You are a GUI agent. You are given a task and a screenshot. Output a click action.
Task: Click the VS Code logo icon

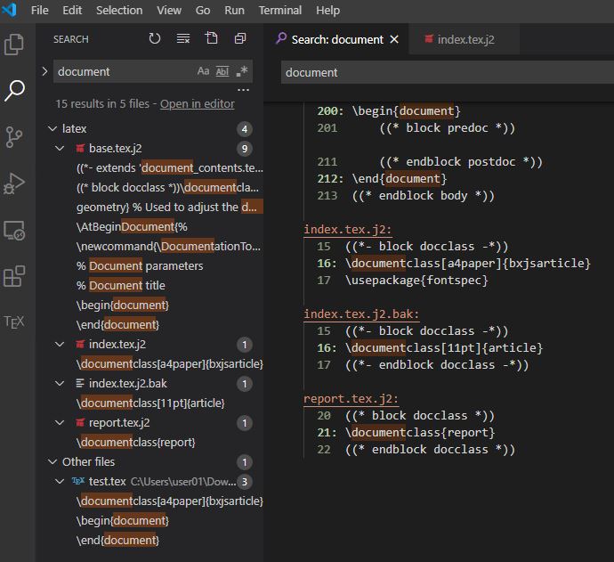point(9,10)
